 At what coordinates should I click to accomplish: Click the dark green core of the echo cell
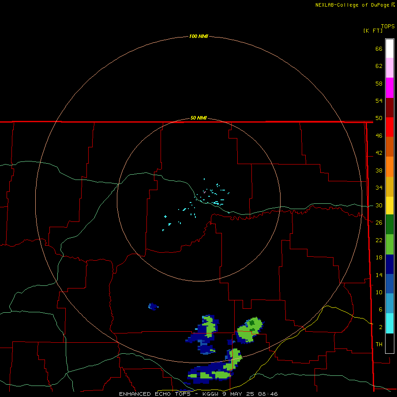click(x=252, y=323)
